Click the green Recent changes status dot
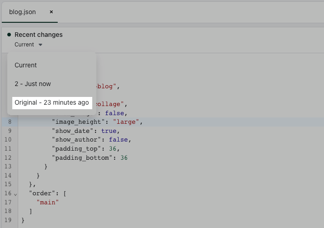 point(9,35)
